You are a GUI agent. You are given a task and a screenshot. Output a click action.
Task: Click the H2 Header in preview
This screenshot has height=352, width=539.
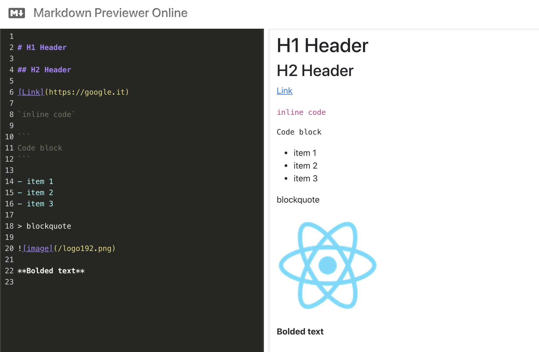point(315,71)
